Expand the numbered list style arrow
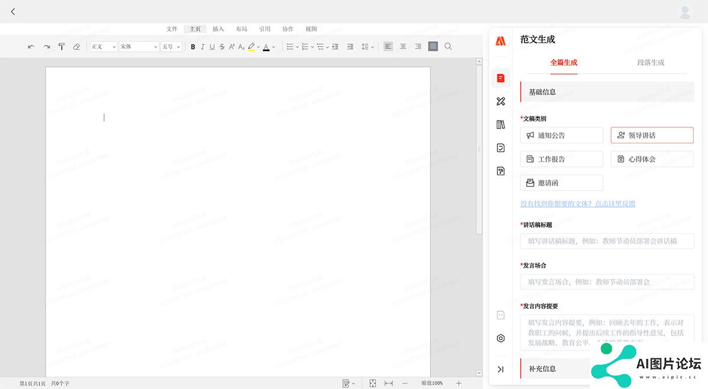Viewport: 708px width, 389px height. pyautogui.click(x=312, y=47)
